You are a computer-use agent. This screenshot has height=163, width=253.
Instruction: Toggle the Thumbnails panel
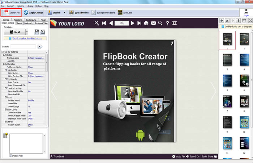pyautogui.click(x=57, y=156)
